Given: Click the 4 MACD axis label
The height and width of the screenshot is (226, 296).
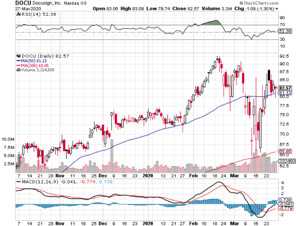Looking at the screenshot, I should pyautogui.click(x=282, y=183).
